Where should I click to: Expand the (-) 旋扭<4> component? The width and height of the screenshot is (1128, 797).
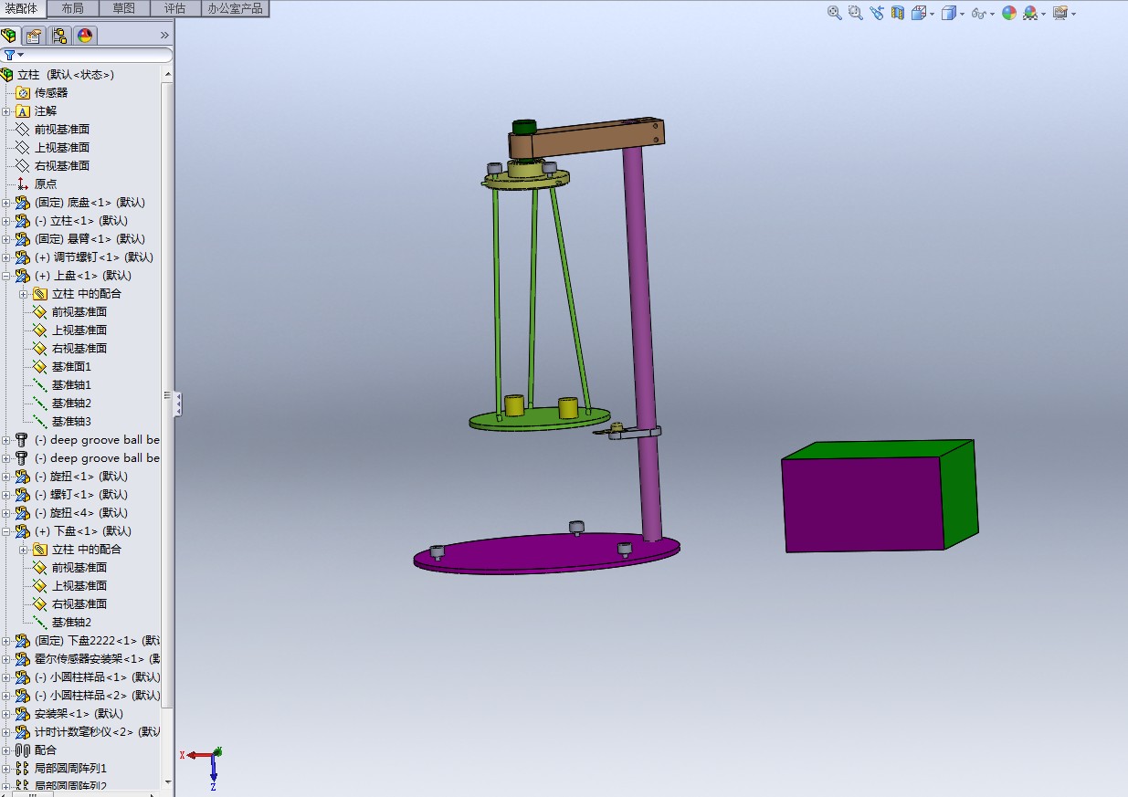click(6, 513)
